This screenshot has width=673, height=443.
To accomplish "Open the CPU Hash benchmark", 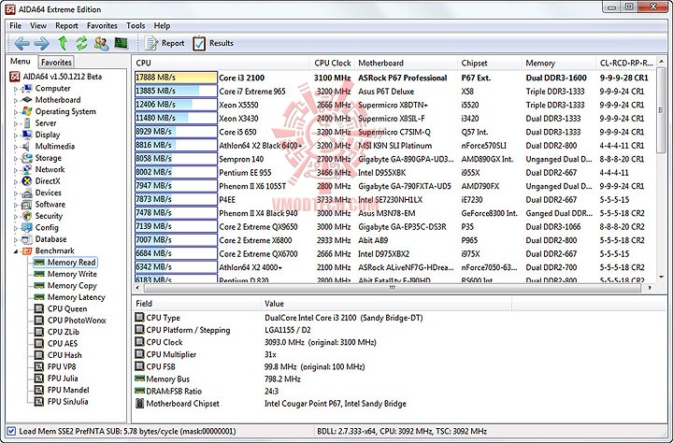I will (x=64, y=355).
